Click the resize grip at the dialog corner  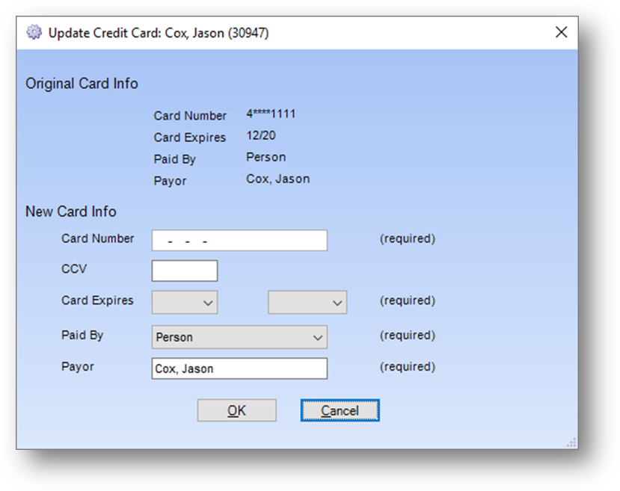(x=571, y=443)
